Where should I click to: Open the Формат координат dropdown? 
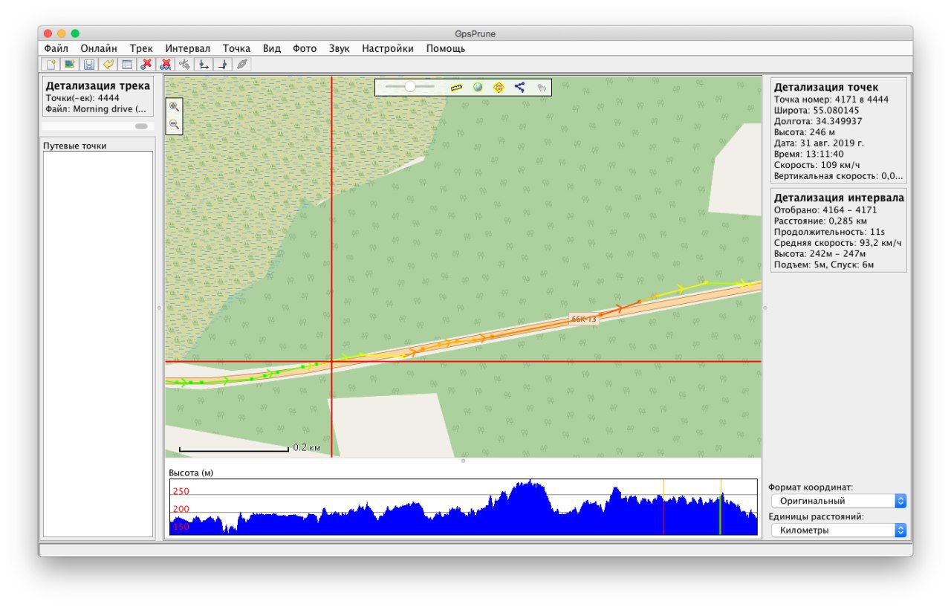(839, 501)
